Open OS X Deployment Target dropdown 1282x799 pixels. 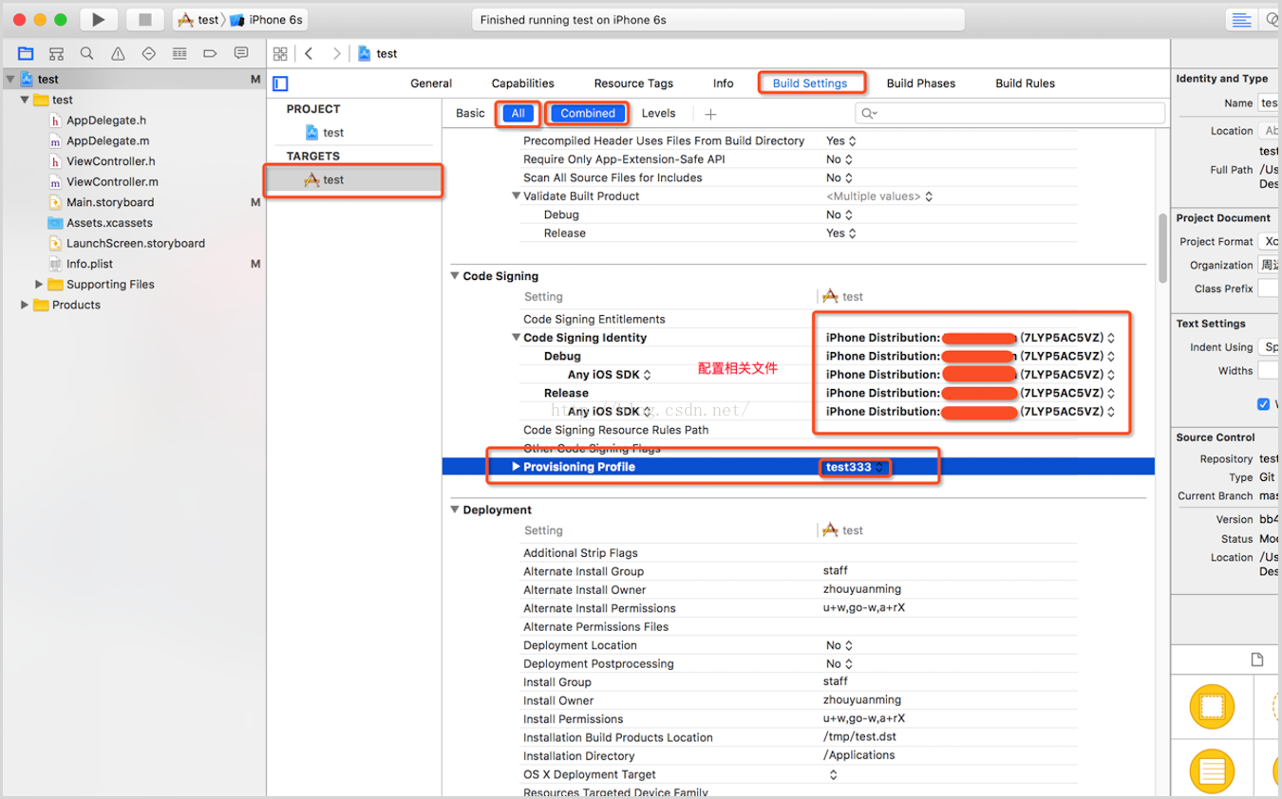click(x=833, y=774)
